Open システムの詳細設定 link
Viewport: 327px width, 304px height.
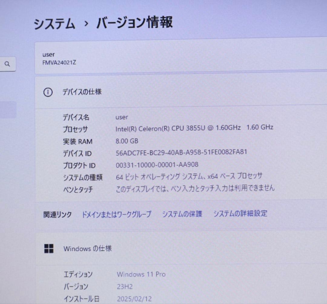click(240, 213)
